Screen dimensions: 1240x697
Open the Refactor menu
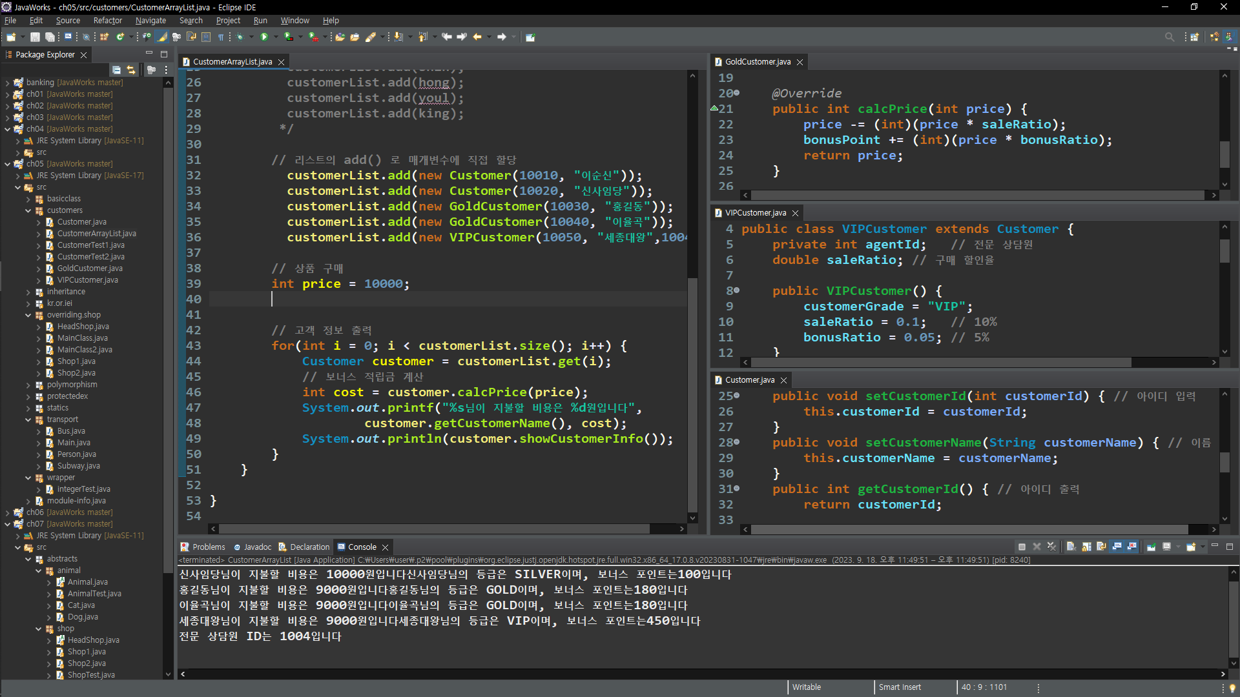click(x=107, y=21)
